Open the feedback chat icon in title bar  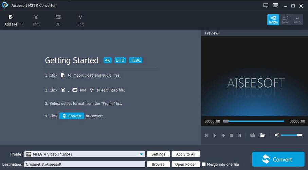coord(266,5)
